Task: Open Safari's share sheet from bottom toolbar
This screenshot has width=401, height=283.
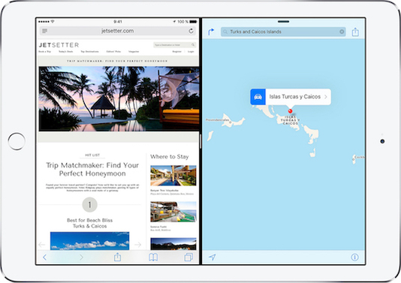Action: (117, 257)
